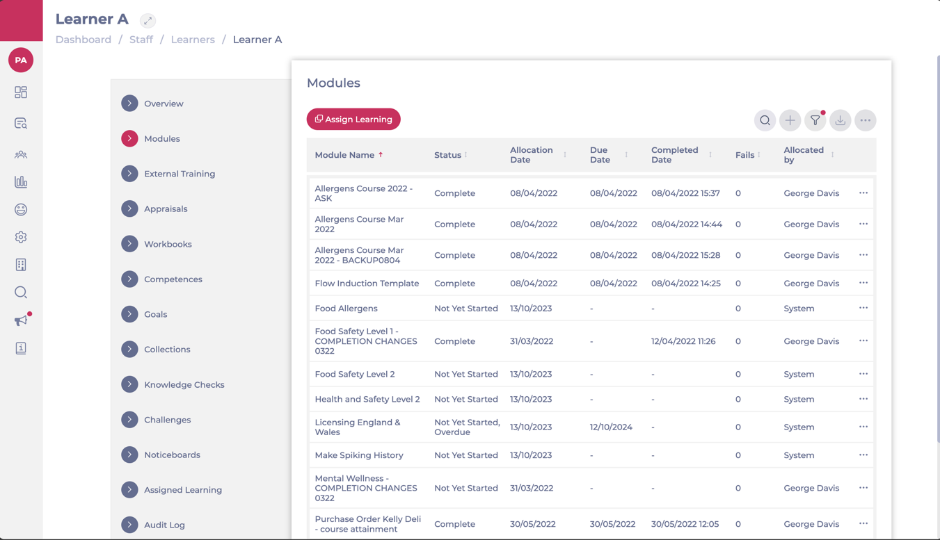Open the Knowledge Checks menu item
This screenshot has height=540, width=940.
(x=184, y=384)
